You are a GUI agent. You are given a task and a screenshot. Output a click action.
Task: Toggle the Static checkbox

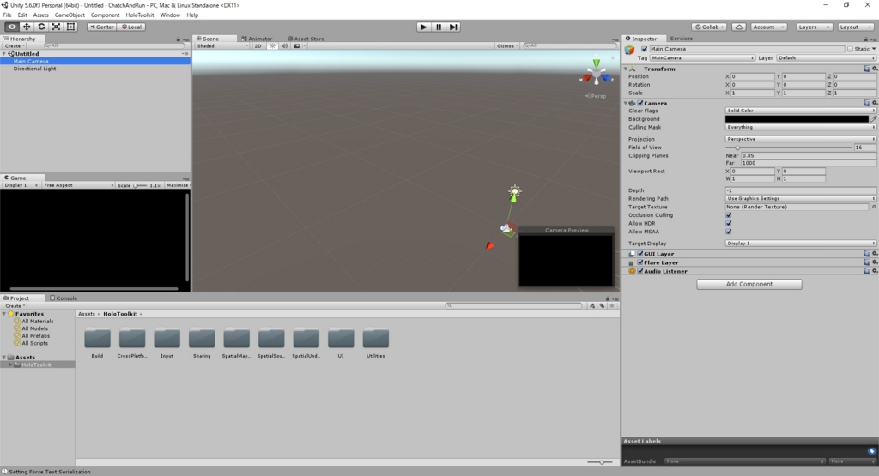click(x=850, y=49)
